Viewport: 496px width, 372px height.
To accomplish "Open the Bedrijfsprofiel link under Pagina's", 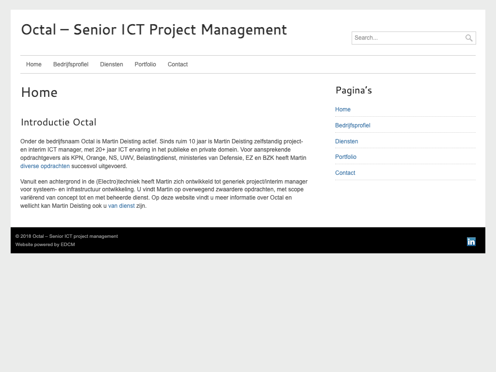I will click(x=353, y=125).
